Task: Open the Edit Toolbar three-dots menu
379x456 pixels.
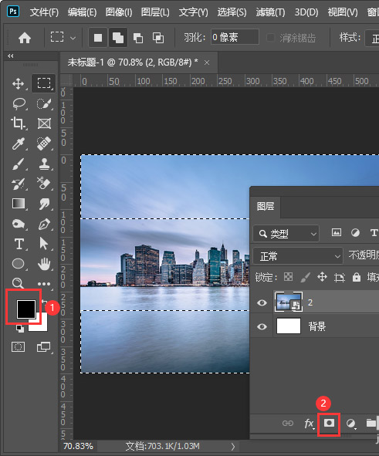Action: click(44, 284)
